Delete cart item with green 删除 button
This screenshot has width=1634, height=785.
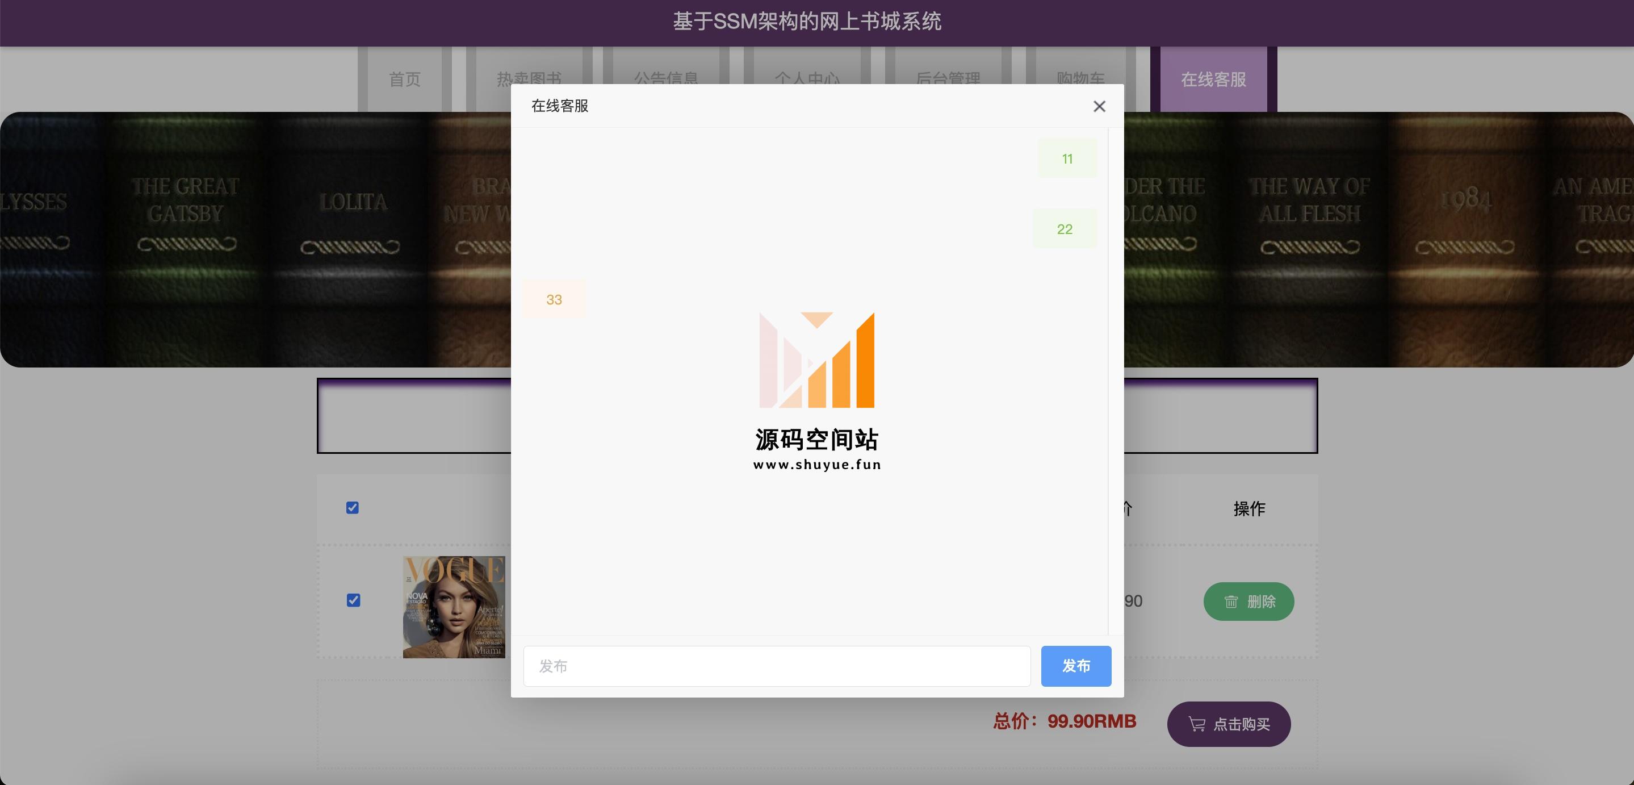pos(1248,602)
